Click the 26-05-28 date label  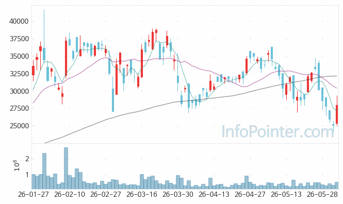322,194
